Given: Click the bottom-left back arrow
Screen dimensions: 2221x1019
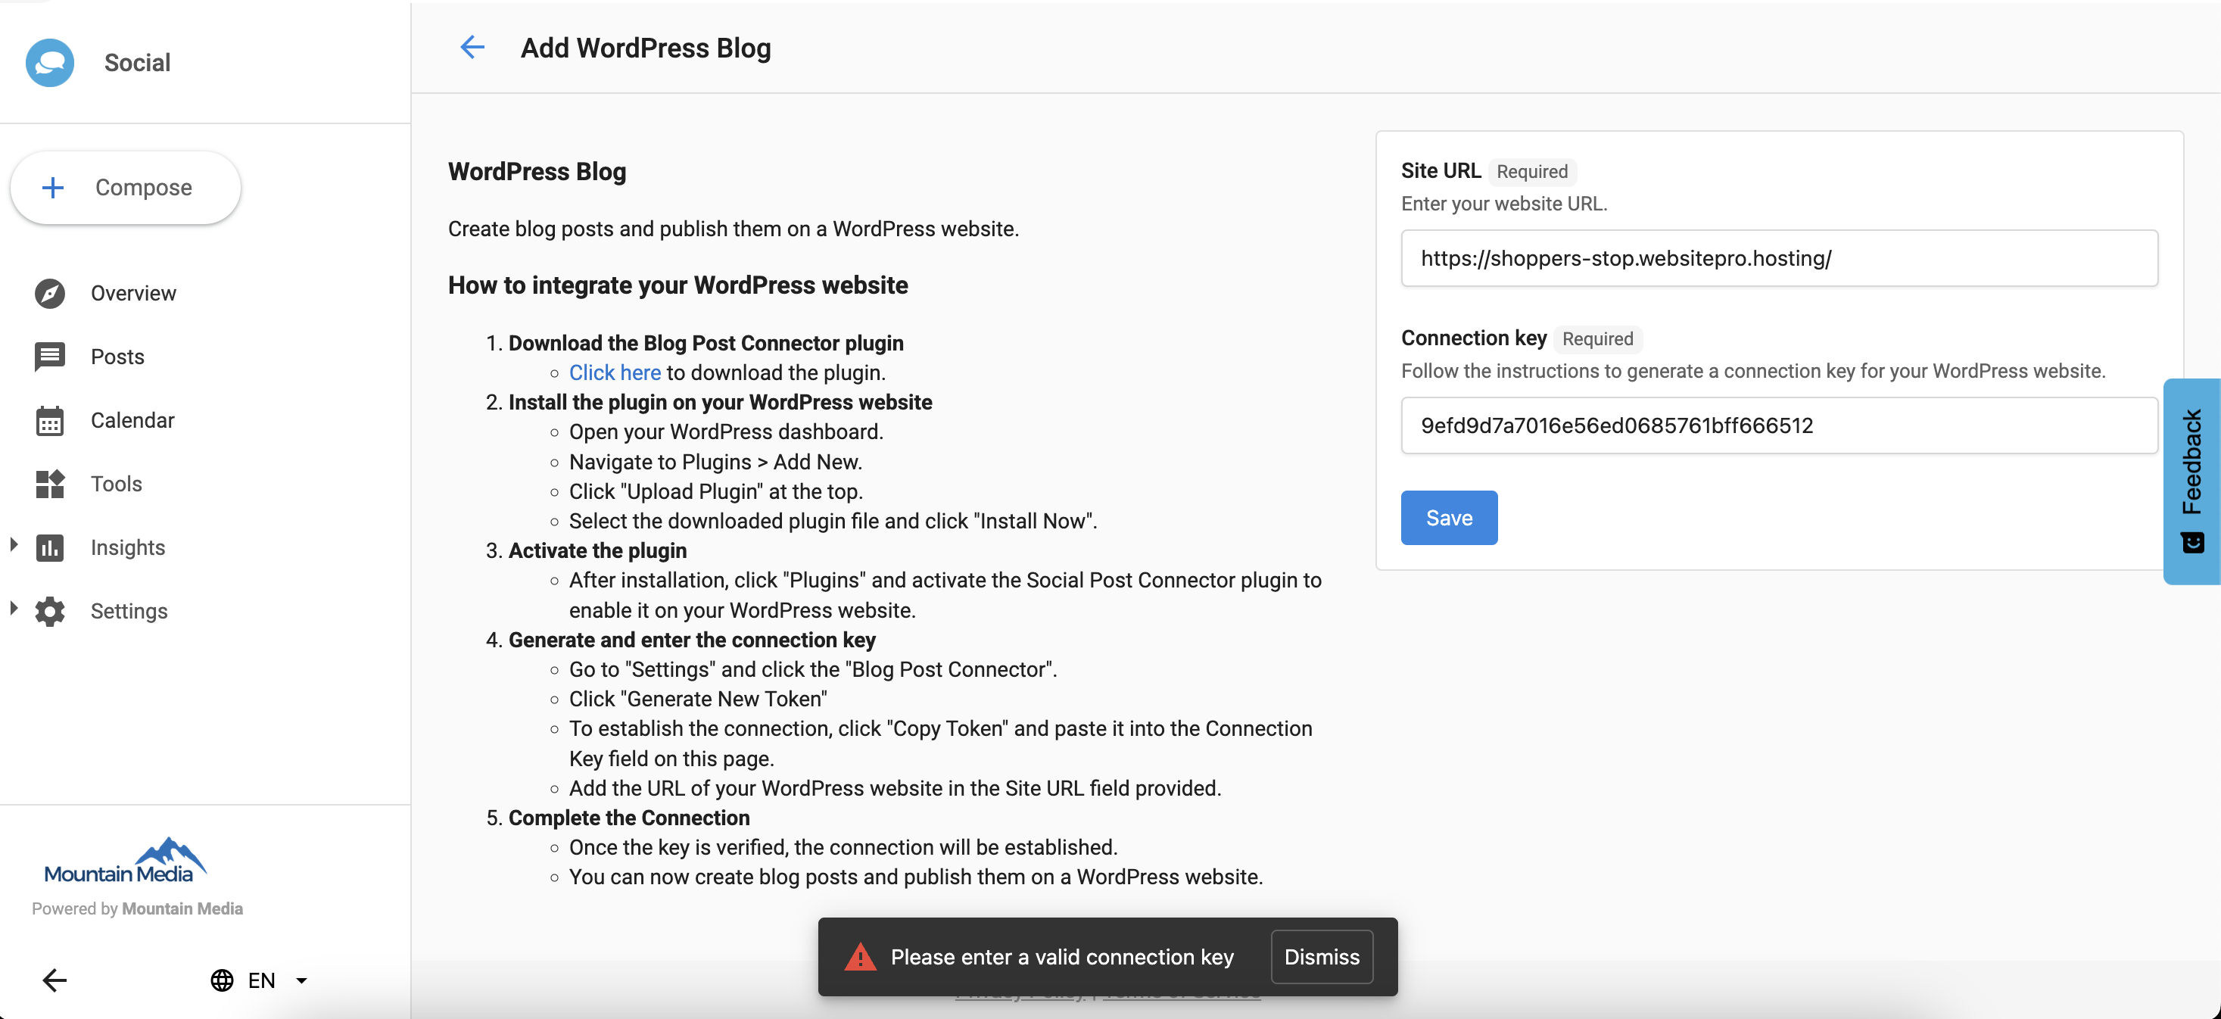Looking at the screenshot, I should click(x=55, y=980).
